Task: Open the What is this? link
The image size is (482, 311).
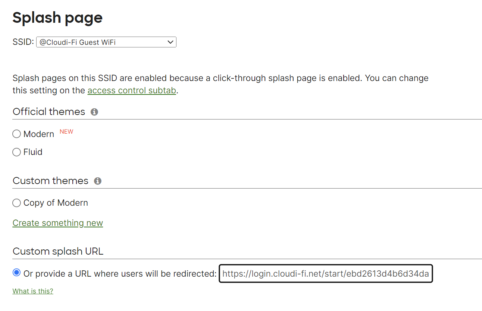Action: pyautogui.click(x=33, y=291)
